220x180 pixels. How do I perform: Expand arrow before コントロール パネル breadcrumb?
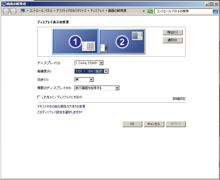[x=27, y=11]
